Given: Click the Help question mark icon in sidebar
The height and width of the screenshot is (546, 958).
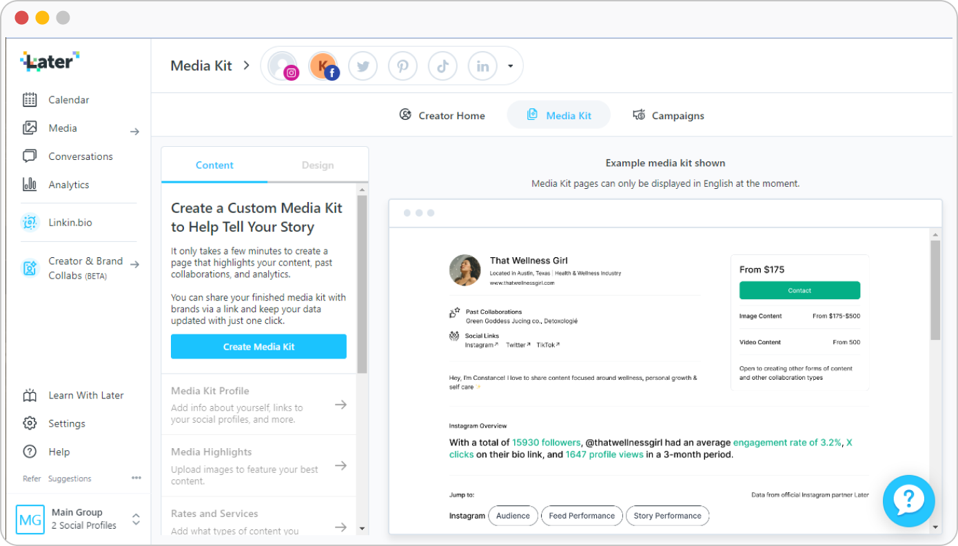Looking at the screenshot, I should point(30,452).
